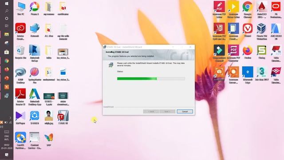
Task: Select the yellow Icecream Slideshow Maker shortcut
Action: tap(233, 10)
